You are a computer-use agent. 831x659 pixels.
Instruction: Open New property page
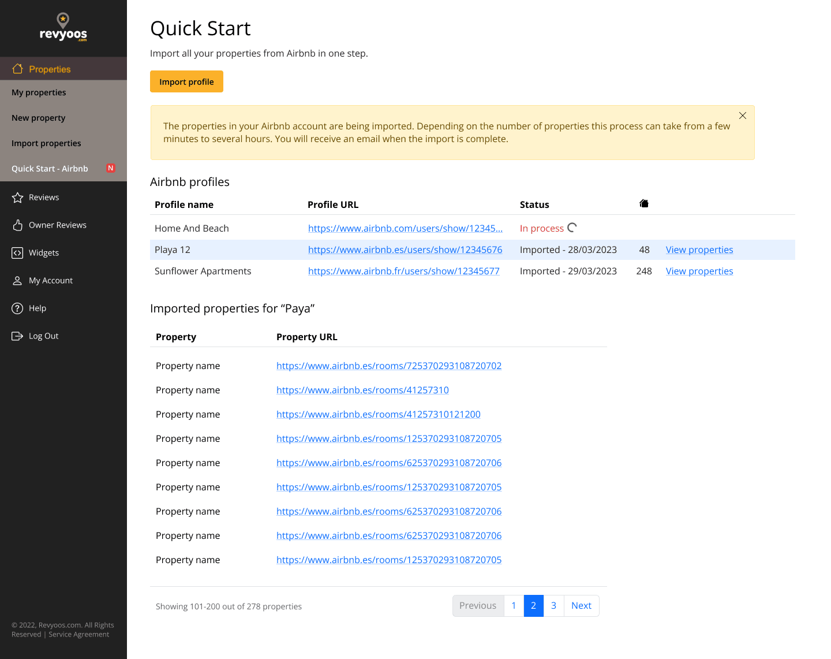click(x=39, y=118)
